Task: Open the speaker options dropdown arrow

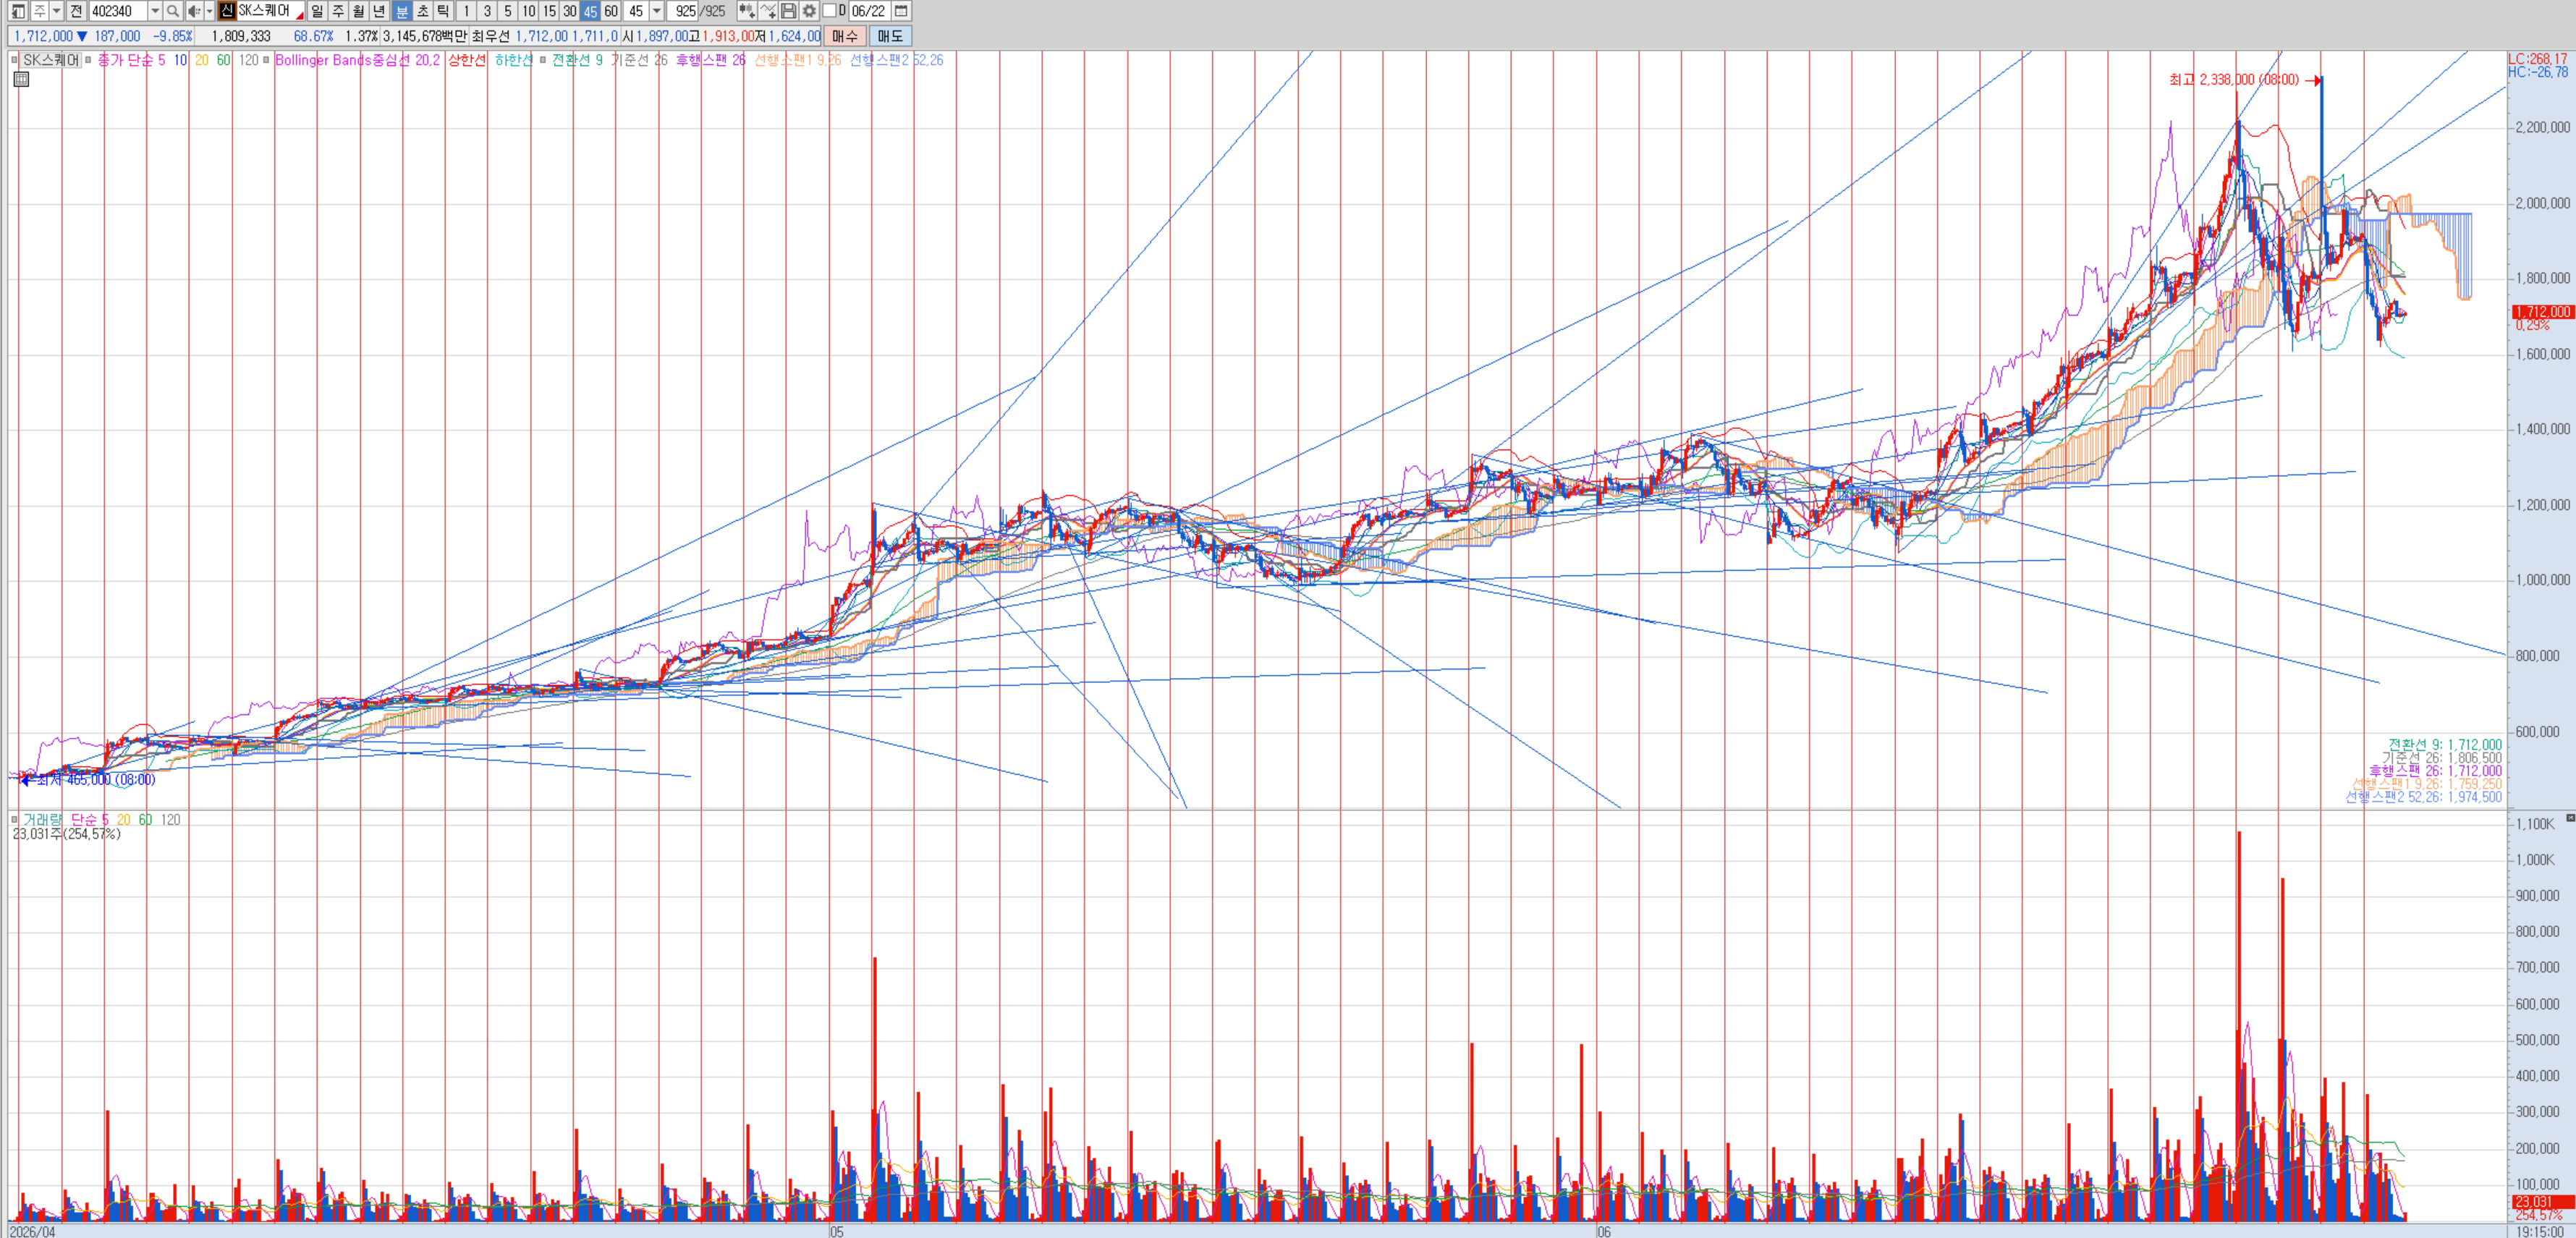Action: [209, 11]
